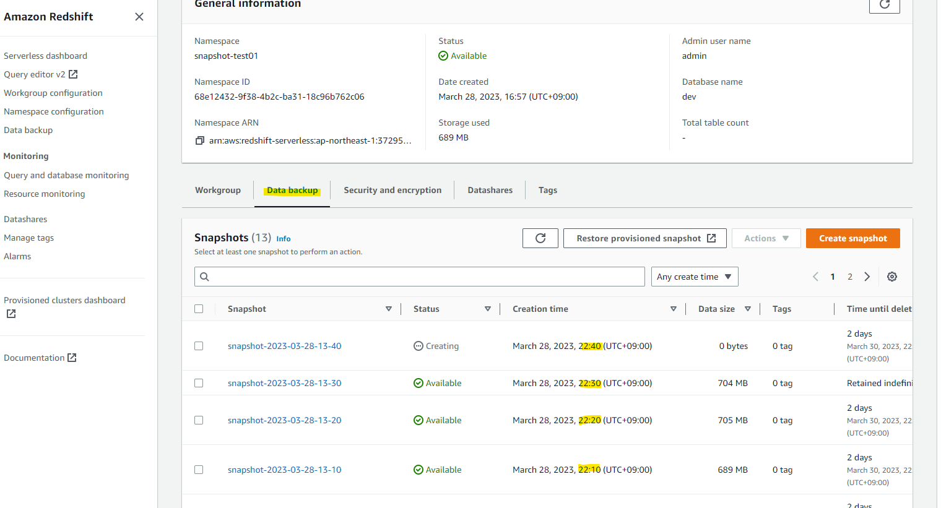Image resolution: width=941 pixels, height=508 pixels.
Task: Click the Available status icon for snapshot-2023-03-28-13-20
Action: (418, 420)
